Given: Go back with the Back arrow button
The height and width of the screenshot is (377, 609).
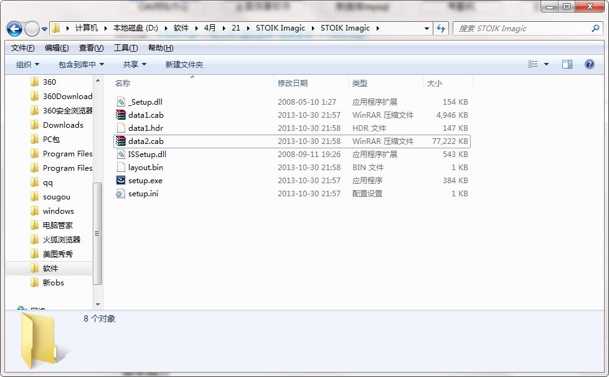Looking at the screenshot, I should 14,29.
